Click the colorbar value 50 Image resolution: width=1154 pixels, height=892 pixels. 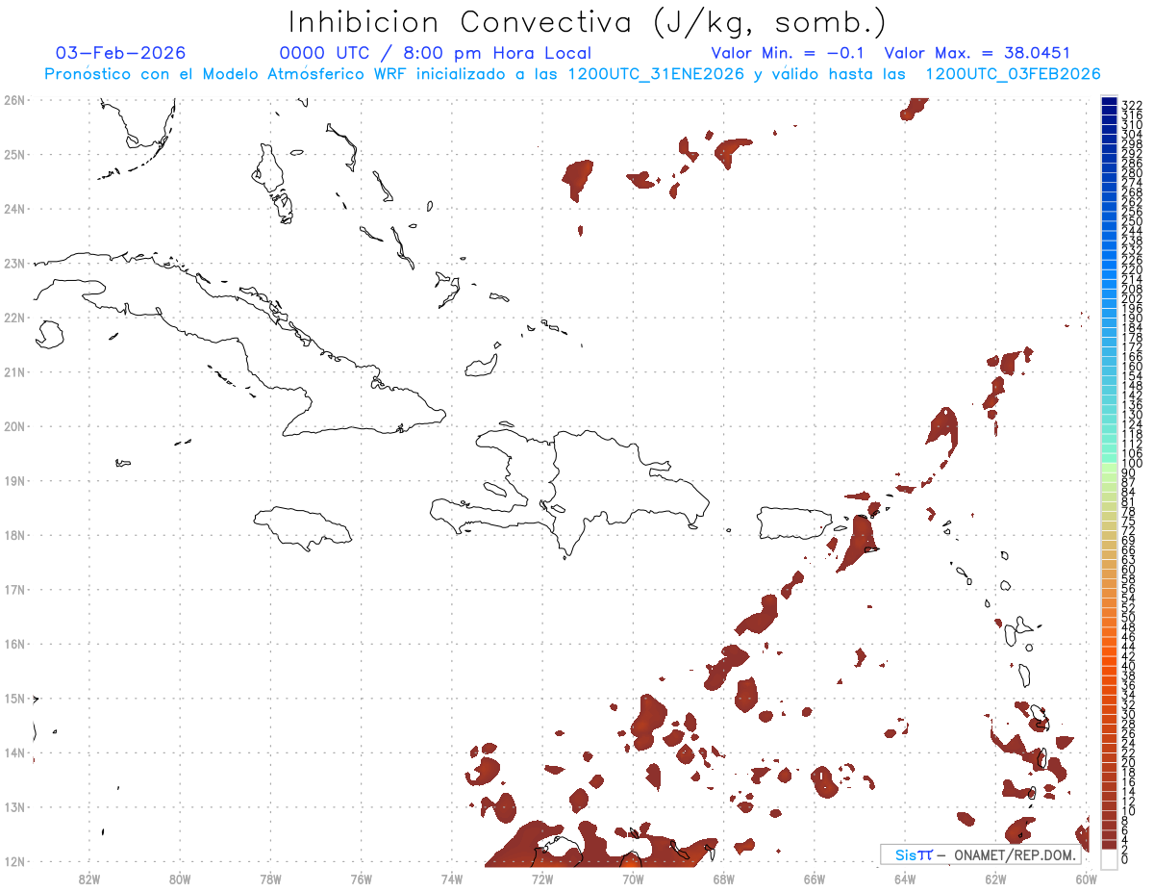point(1129,618)
